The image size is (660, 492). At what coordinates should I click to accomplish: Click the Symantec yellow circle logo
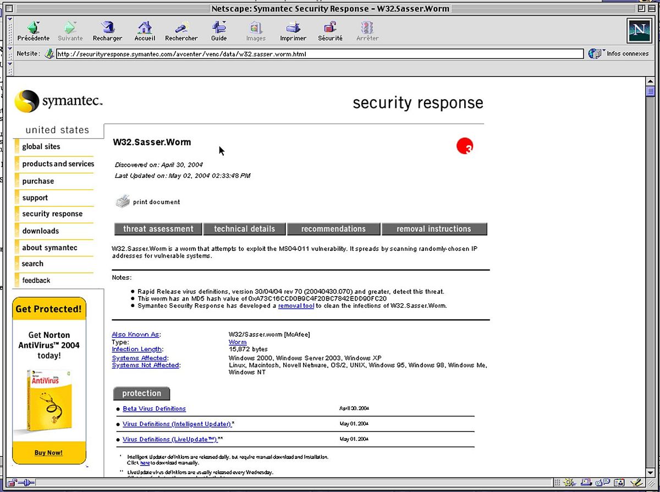point(26,102)
